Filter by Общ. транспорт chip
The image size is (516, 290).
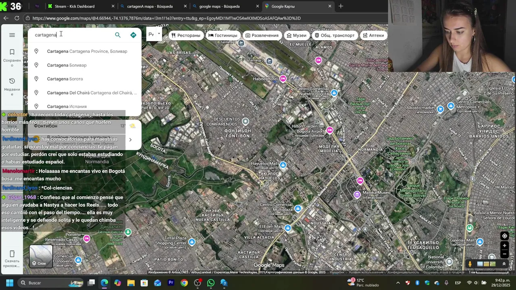[335, 35]
